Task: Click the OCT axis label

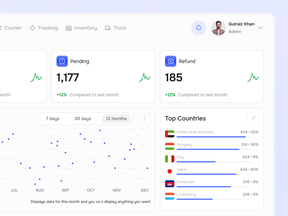Action: point(91,190)
